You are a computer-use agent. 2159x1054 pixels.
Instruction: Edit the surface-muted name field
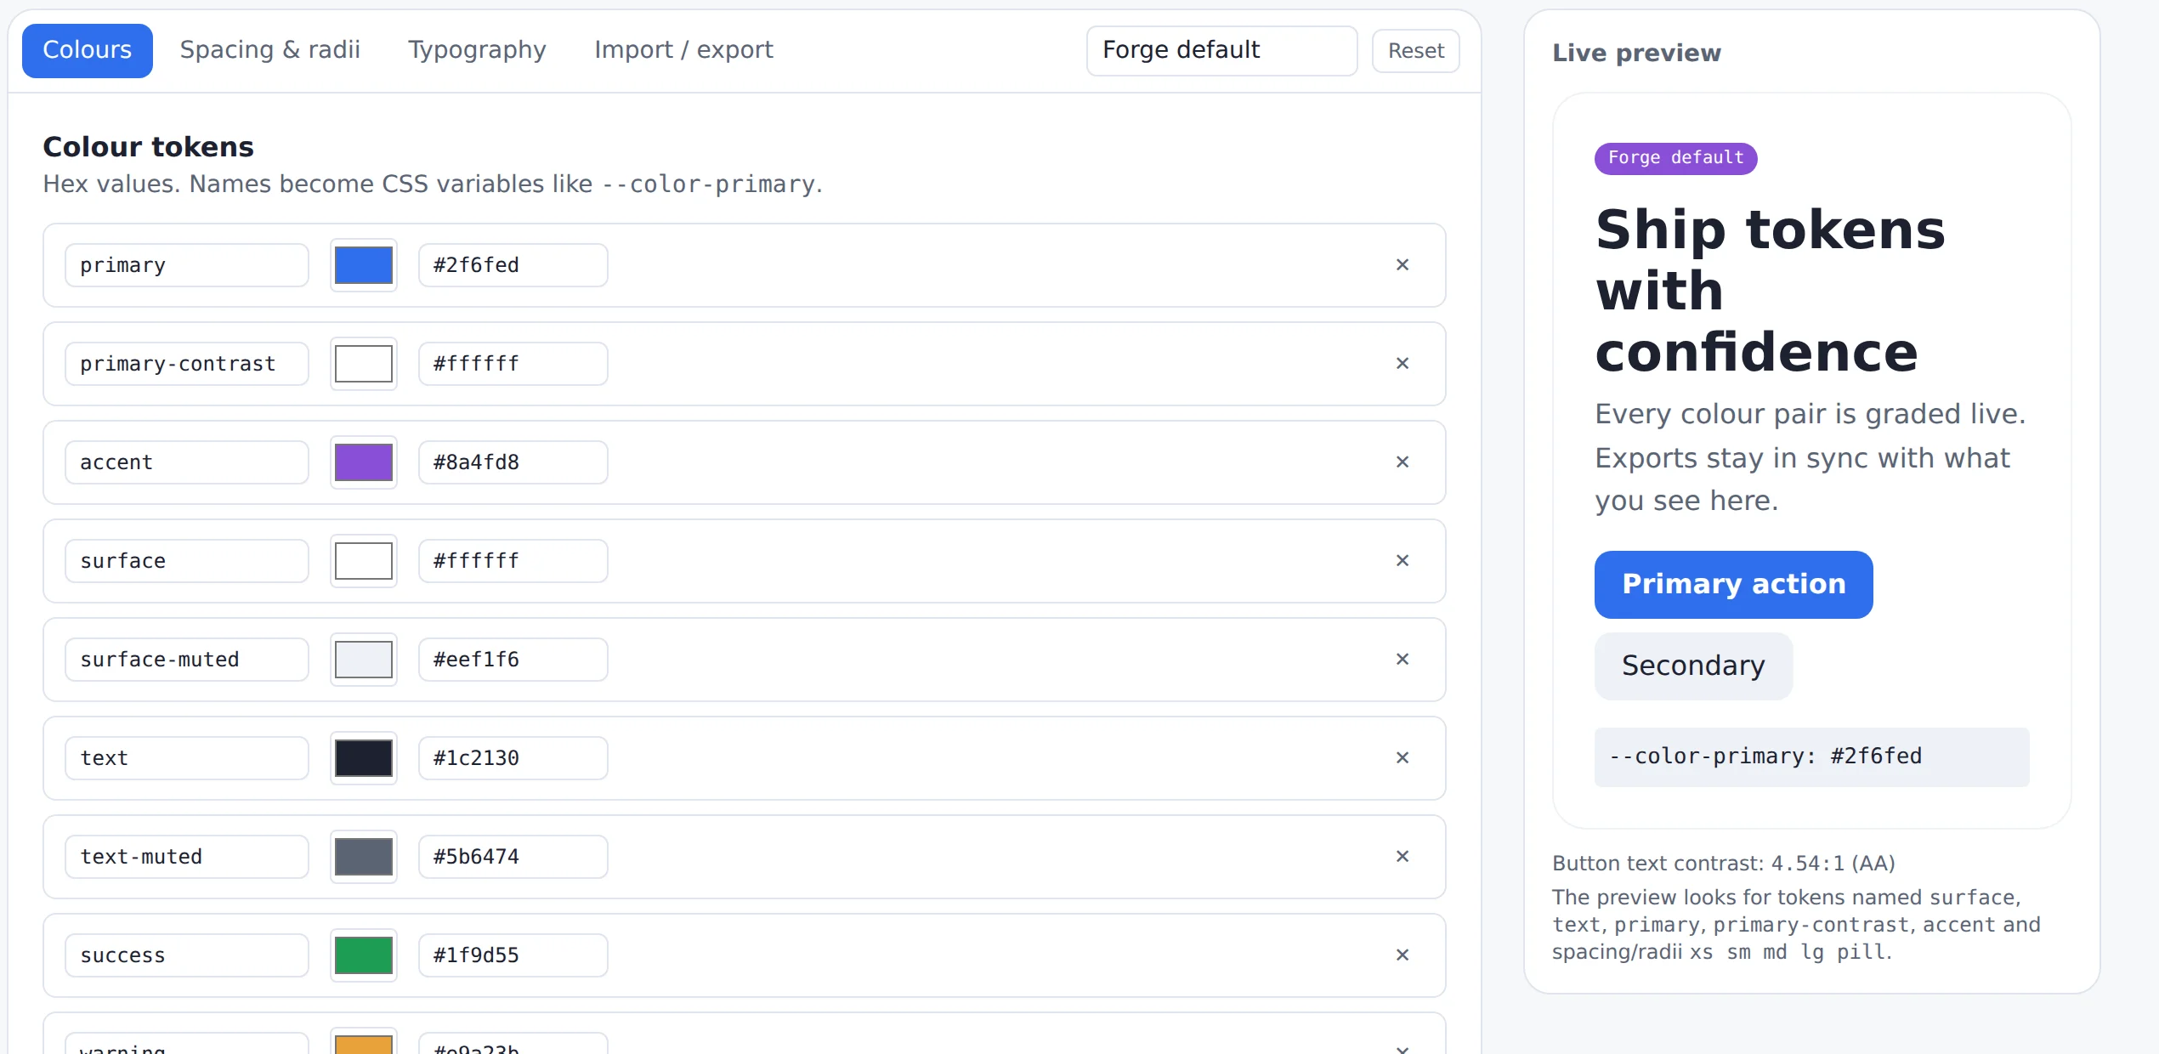pos(187,660)
